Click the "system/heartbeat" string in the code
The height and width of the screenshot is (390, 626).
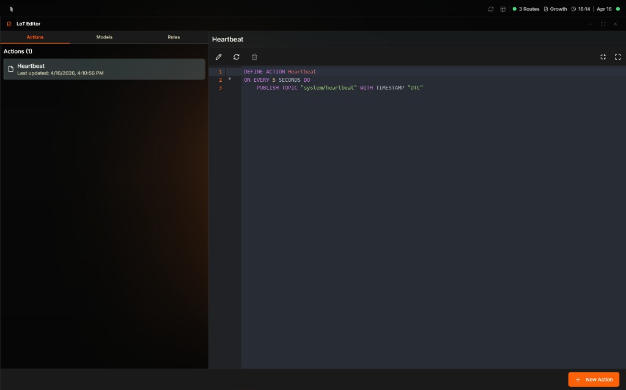click(328, 88)
